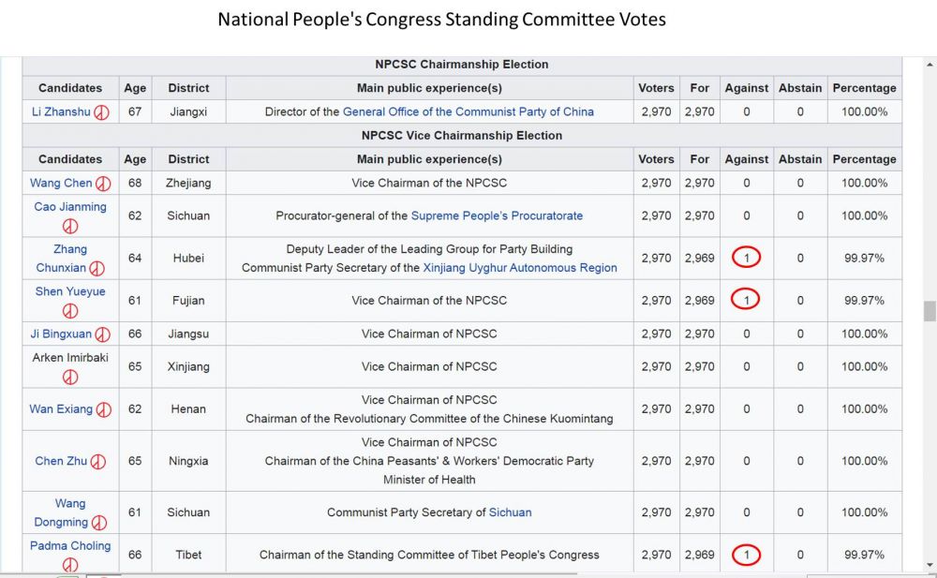Click the scrollbar down arrow
Viewport: 937px width, 578px height.
tap(930, 565)
